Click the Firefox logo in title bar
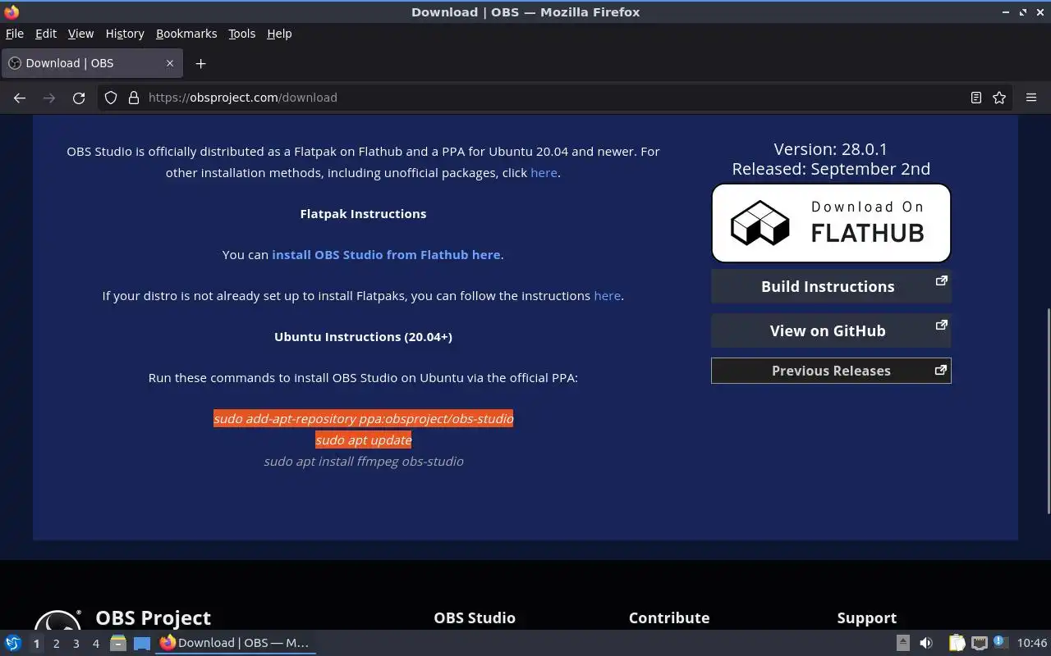Screen dimensions: 1051x656 (11, 11)
